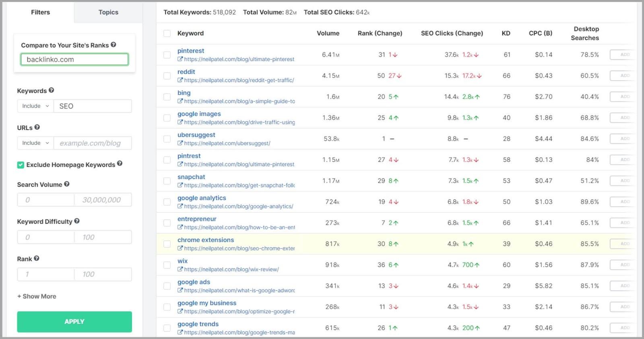Viewport: 644px width, 339px height.
Task: Open external link icon for ubersuggest URL
Action: [180, 143]
